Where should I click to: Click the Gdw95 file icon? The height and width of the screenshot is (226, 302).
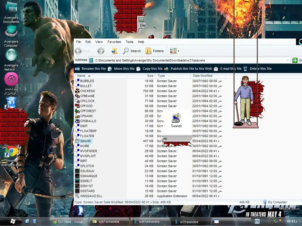(x=77, y=141)
